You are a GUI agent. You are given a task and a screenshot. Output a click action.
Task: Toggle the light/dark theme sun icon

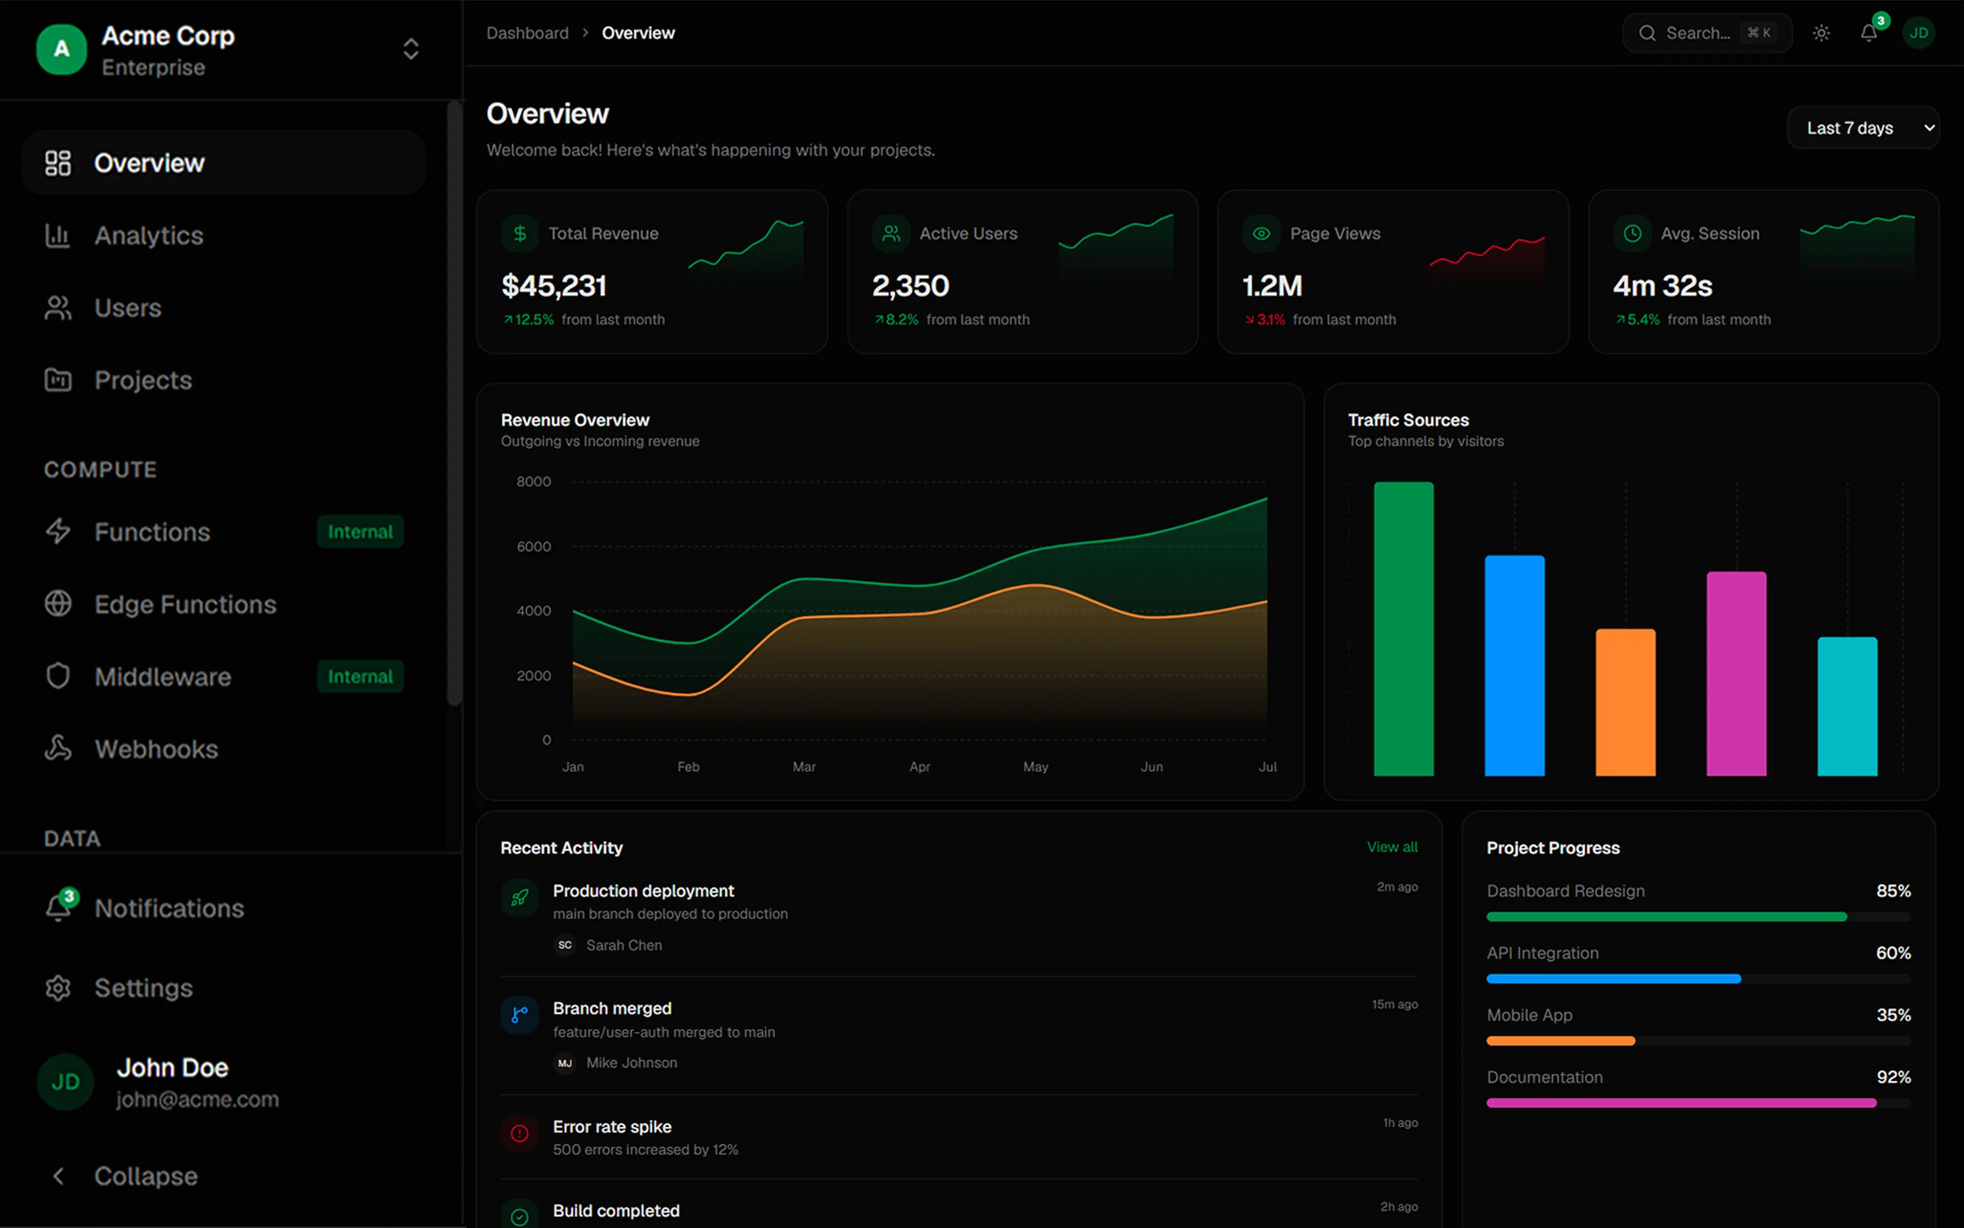click(1821, 33)
